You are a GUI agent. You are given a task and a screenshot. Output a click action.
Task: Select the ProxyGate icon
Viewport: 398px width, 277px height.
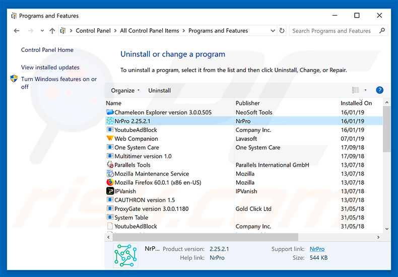click(x=110, y=209)
